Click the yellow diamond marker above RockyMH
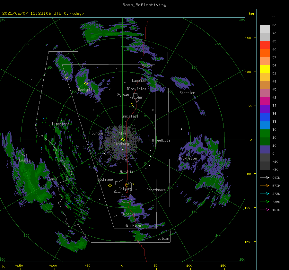Image resolution: width=289 pixels, height=270 pixels. pyautogui.click(x=86, y=84)
